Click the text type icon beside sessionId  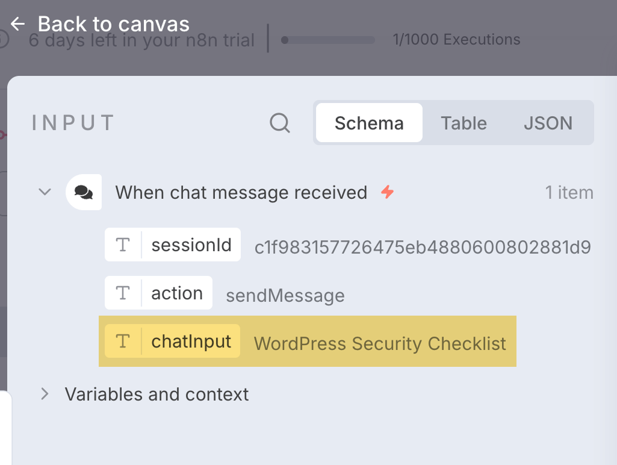coord(123,245)
